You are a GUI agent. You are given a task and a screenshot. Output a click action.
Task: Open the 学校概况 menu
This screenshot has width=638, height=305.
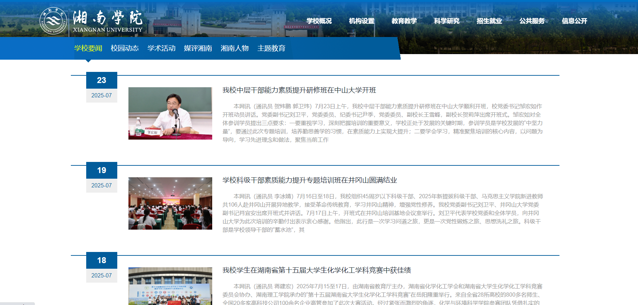[319, 21]
